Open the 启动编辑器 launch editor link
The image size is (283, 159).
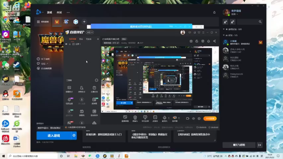[x=45, y=68]
